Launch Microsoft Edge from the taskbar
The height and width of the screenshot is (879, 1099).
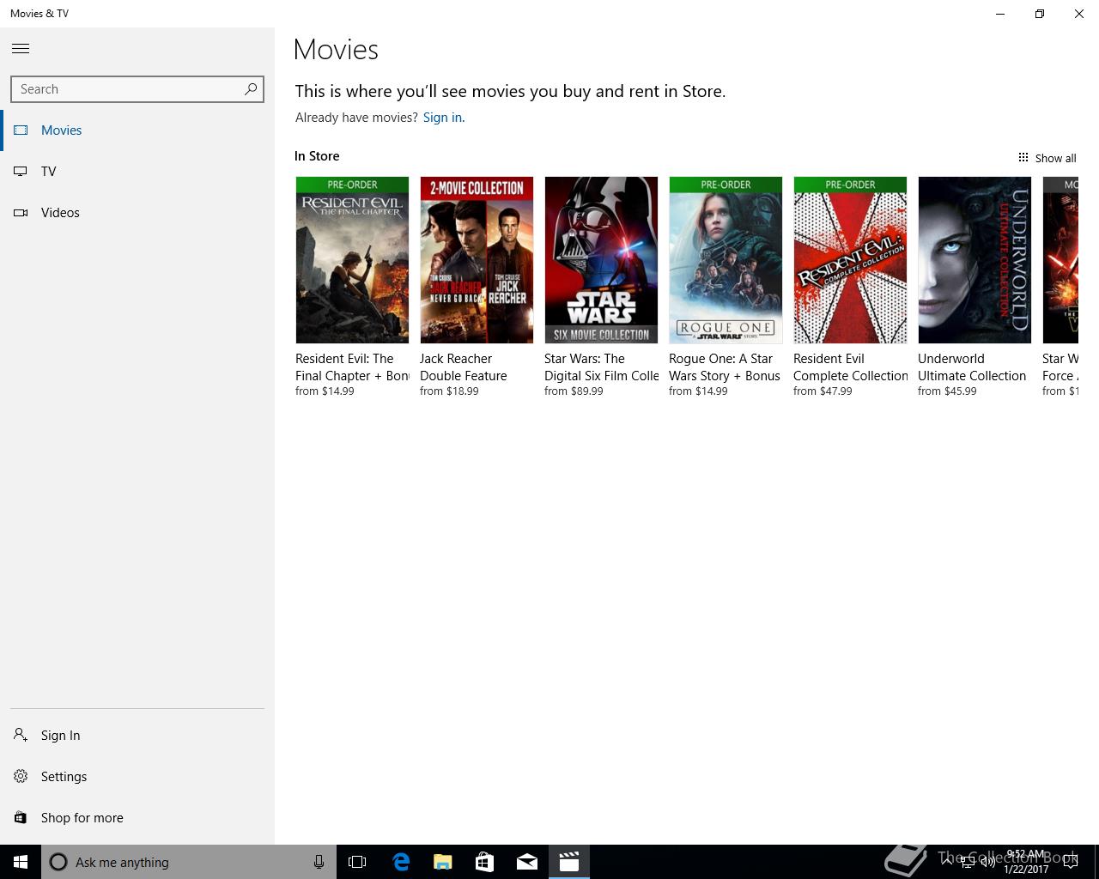click(x=400, y=862)
